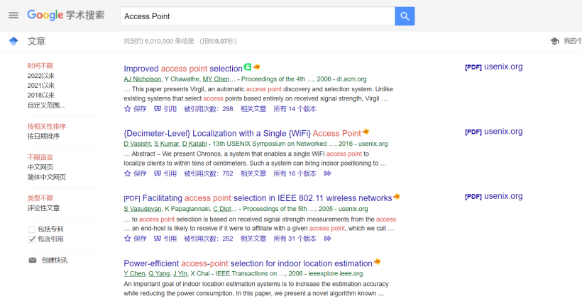
Task: Click the quote cite icon for the 298-citation result
Action: 158,109
